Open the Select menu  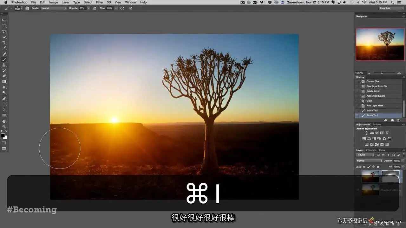click(x=88, y=2)
